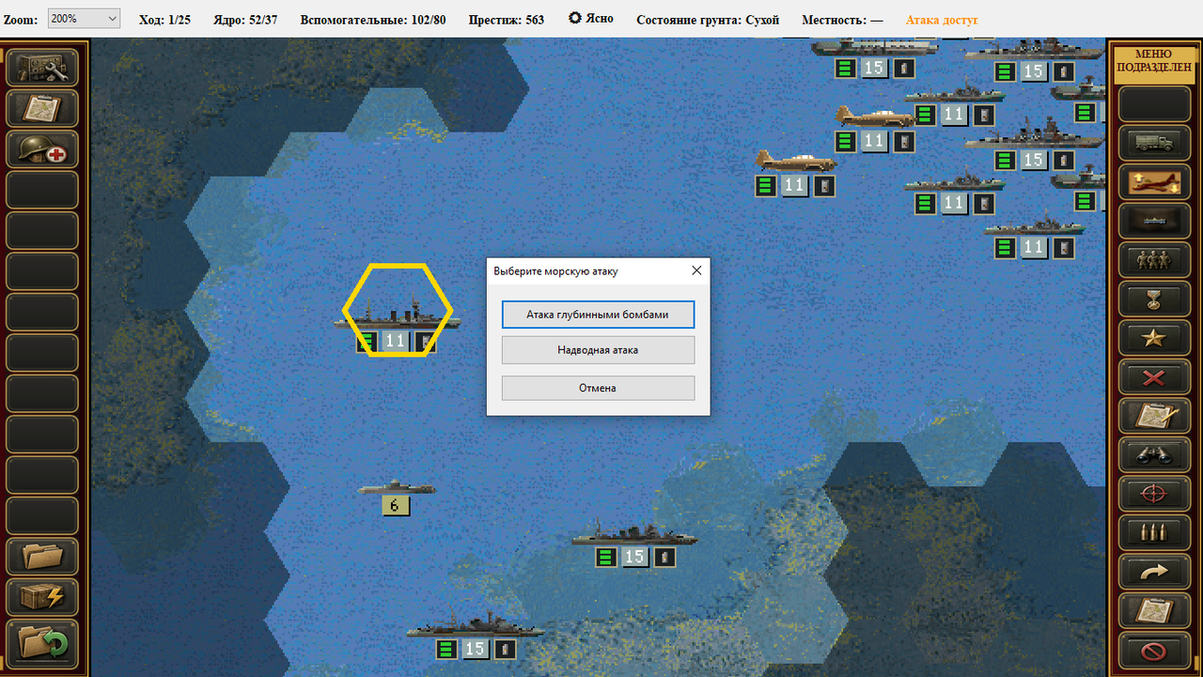1203x677 pixels.
Task: Click the 'Вспомогательные: 102/80' status text
Action: coord(373,20)
